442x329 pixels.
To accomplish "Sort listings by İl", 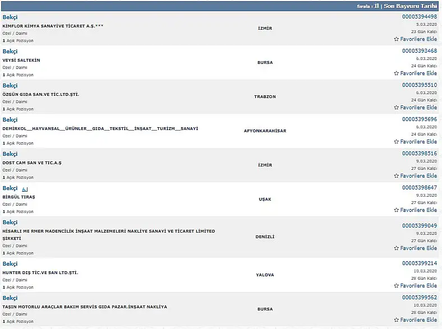I will coord(376,6).
